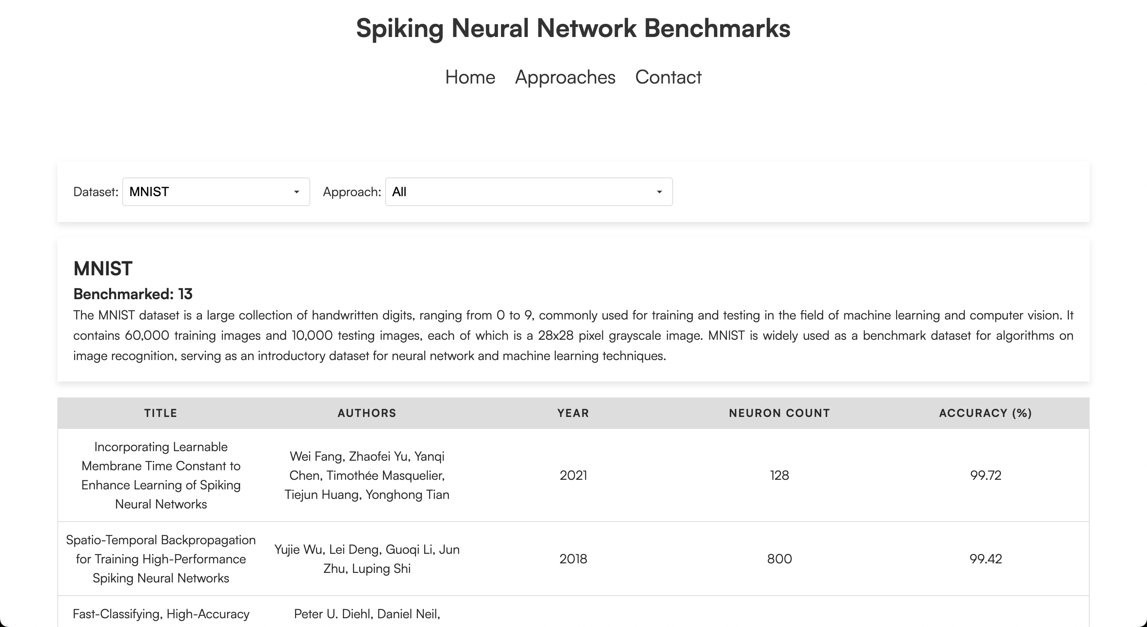
Task: Click author Wei Fang in the table
Action: pyautogui.click(x=312, y=456)
